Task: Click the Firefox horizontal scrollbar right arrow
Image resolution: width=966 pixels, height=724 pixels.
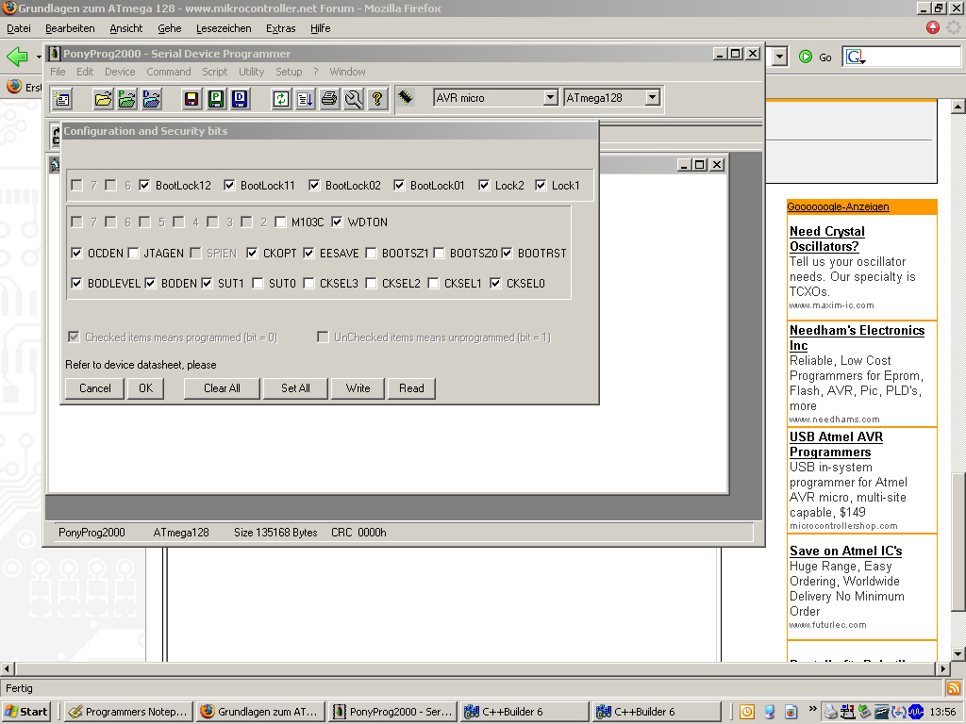Action: (943, 668)
